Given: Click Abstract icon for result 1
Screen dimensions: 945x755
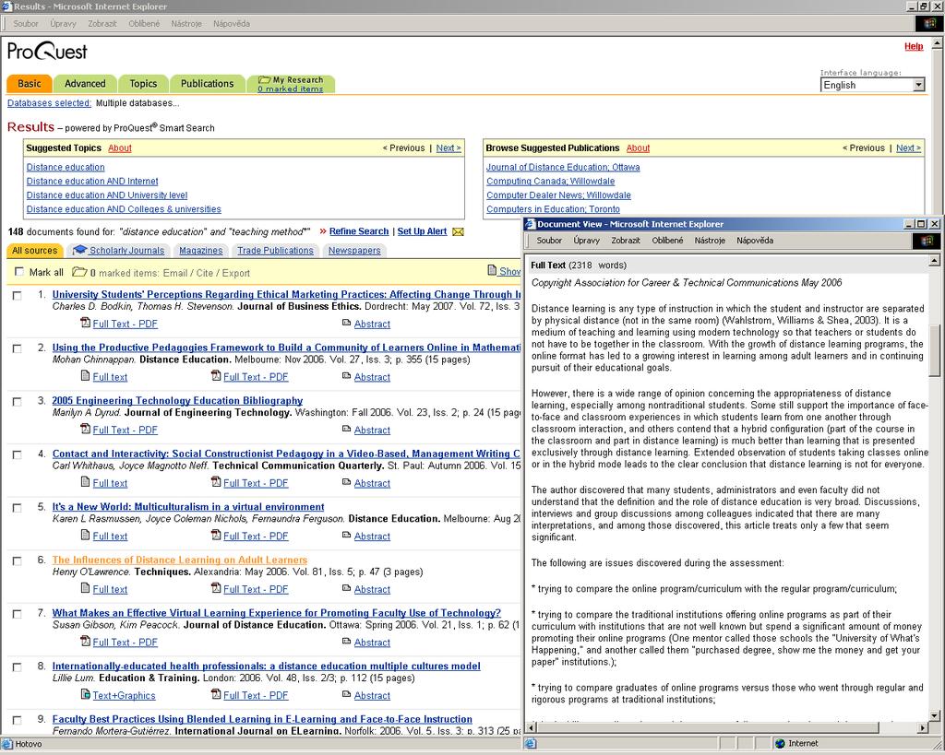Looking at the screenshot, I should pos(347,323).
